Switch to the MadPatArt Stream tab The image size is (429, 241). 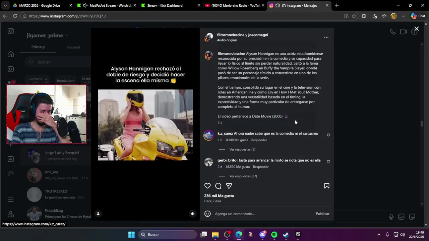click(x=107, y=5)
